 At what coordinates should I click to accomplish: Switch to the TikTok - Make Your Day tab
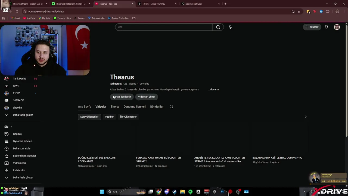(157, 4)
